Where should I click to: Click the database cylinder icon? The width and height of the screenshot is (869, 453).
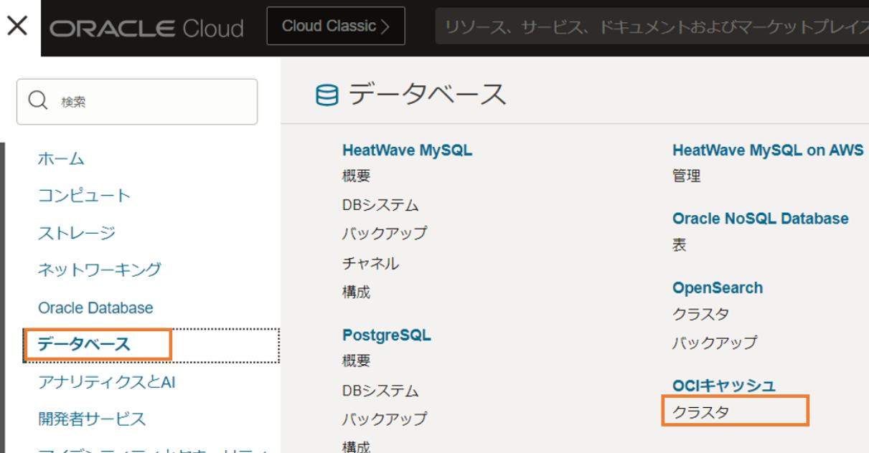point(327,95)
